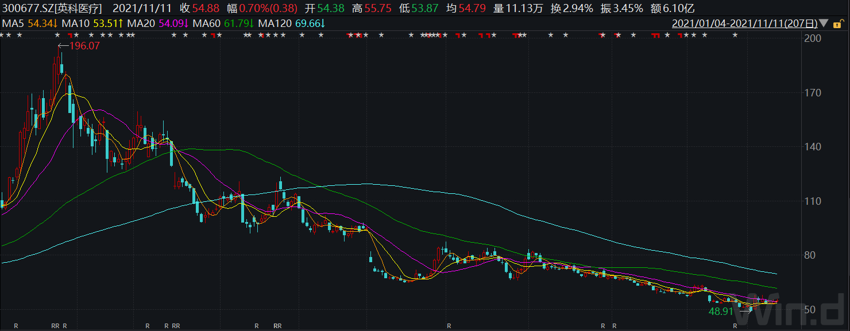Click the 200 price axis label
The height and width of the screenshot is (331, 850).
tap(813, 38)
